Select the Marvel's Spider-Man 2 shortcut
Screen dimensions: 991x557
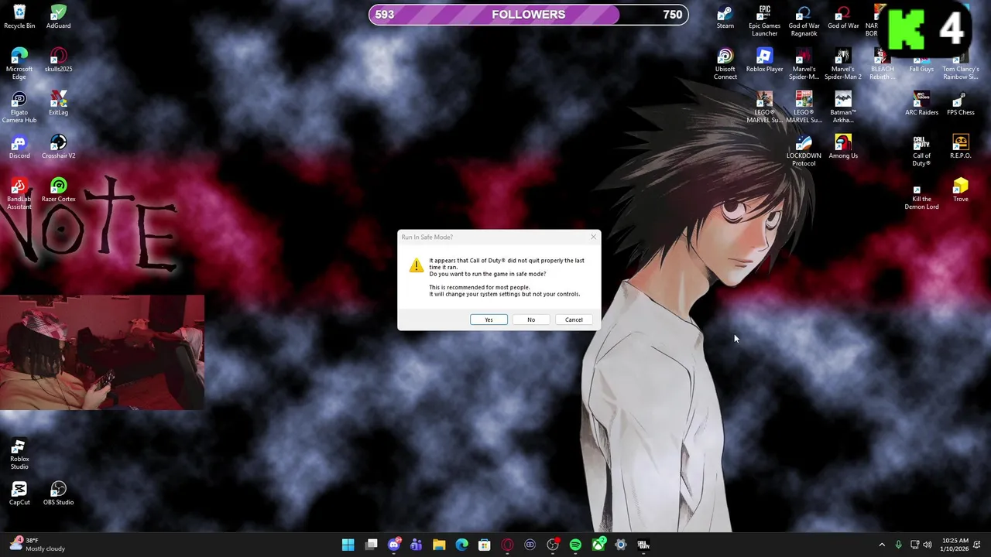pyautogui.click(x=843, y=63)
